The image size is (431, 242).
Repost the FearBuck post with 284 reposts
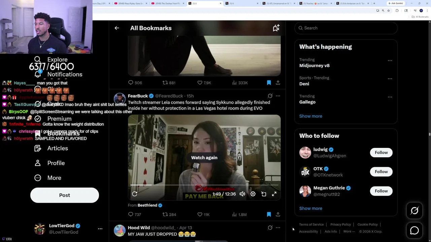coord(169,214)
